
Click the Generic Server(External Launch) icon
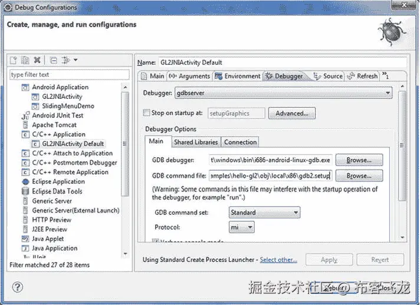(x=25, y=210)
